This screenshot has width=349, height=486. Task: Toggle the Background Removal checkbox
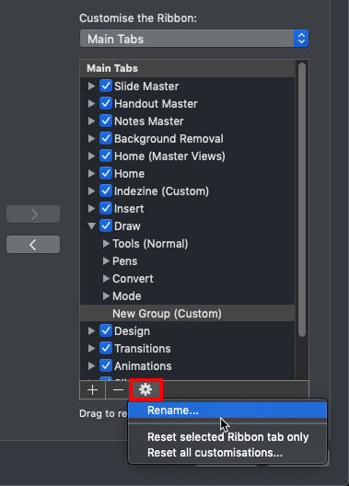pos(106,138)
